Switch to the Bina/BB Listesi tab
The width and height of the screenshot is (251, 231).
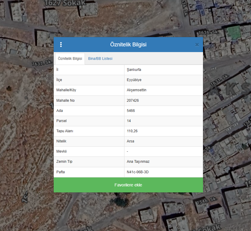pos(100,59)
